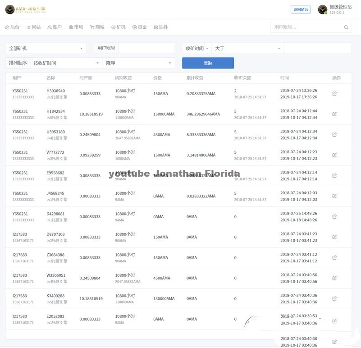Open the 矿机 menu item
The height and width of the screenshot is (348, 361).
coord(119,27)
